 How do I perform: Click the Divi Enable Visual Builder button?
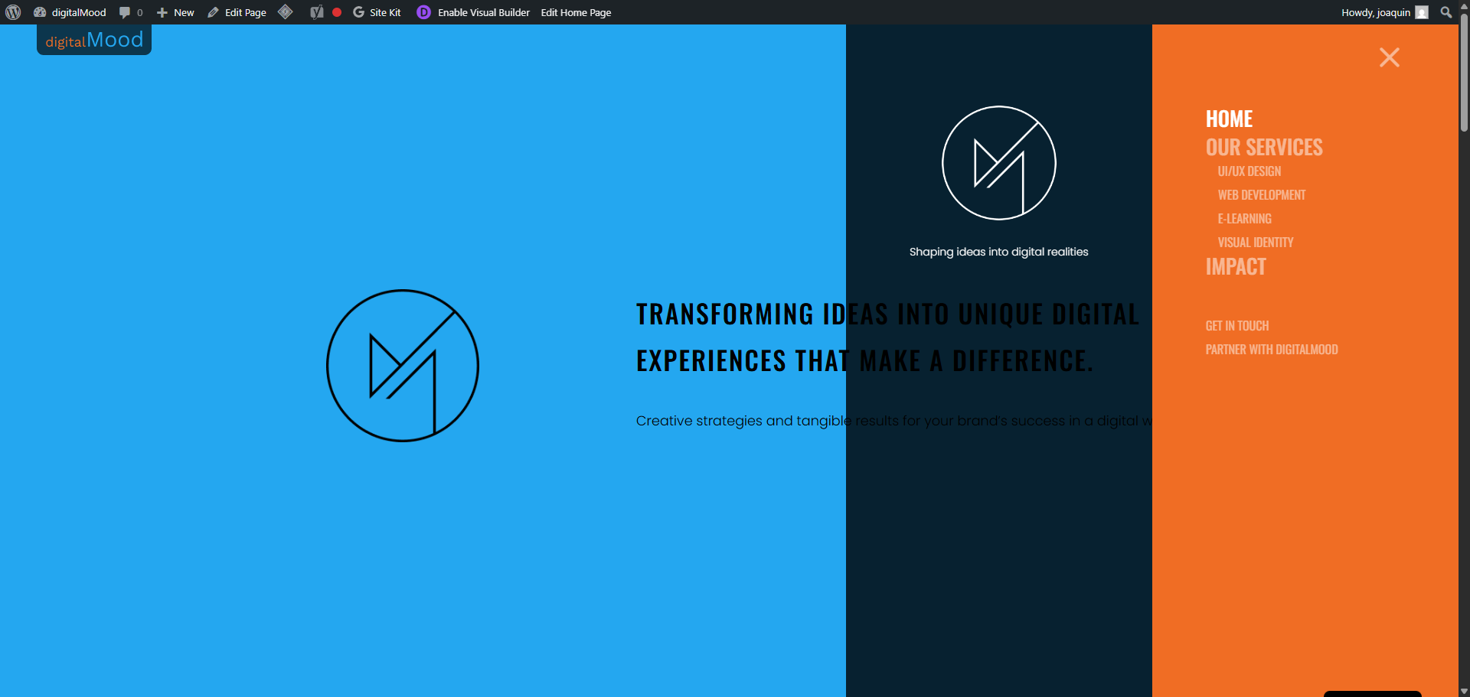click(473, 12)
